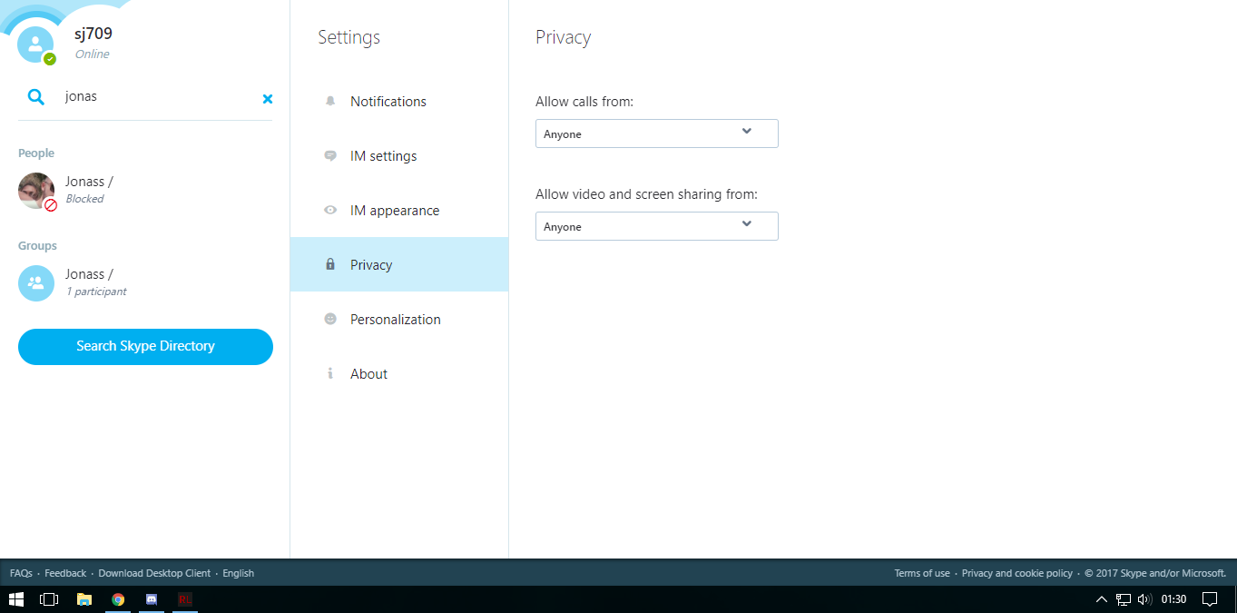
Task: Click the sj709 username
Action: pyautogui.click(x=93, y=34)
